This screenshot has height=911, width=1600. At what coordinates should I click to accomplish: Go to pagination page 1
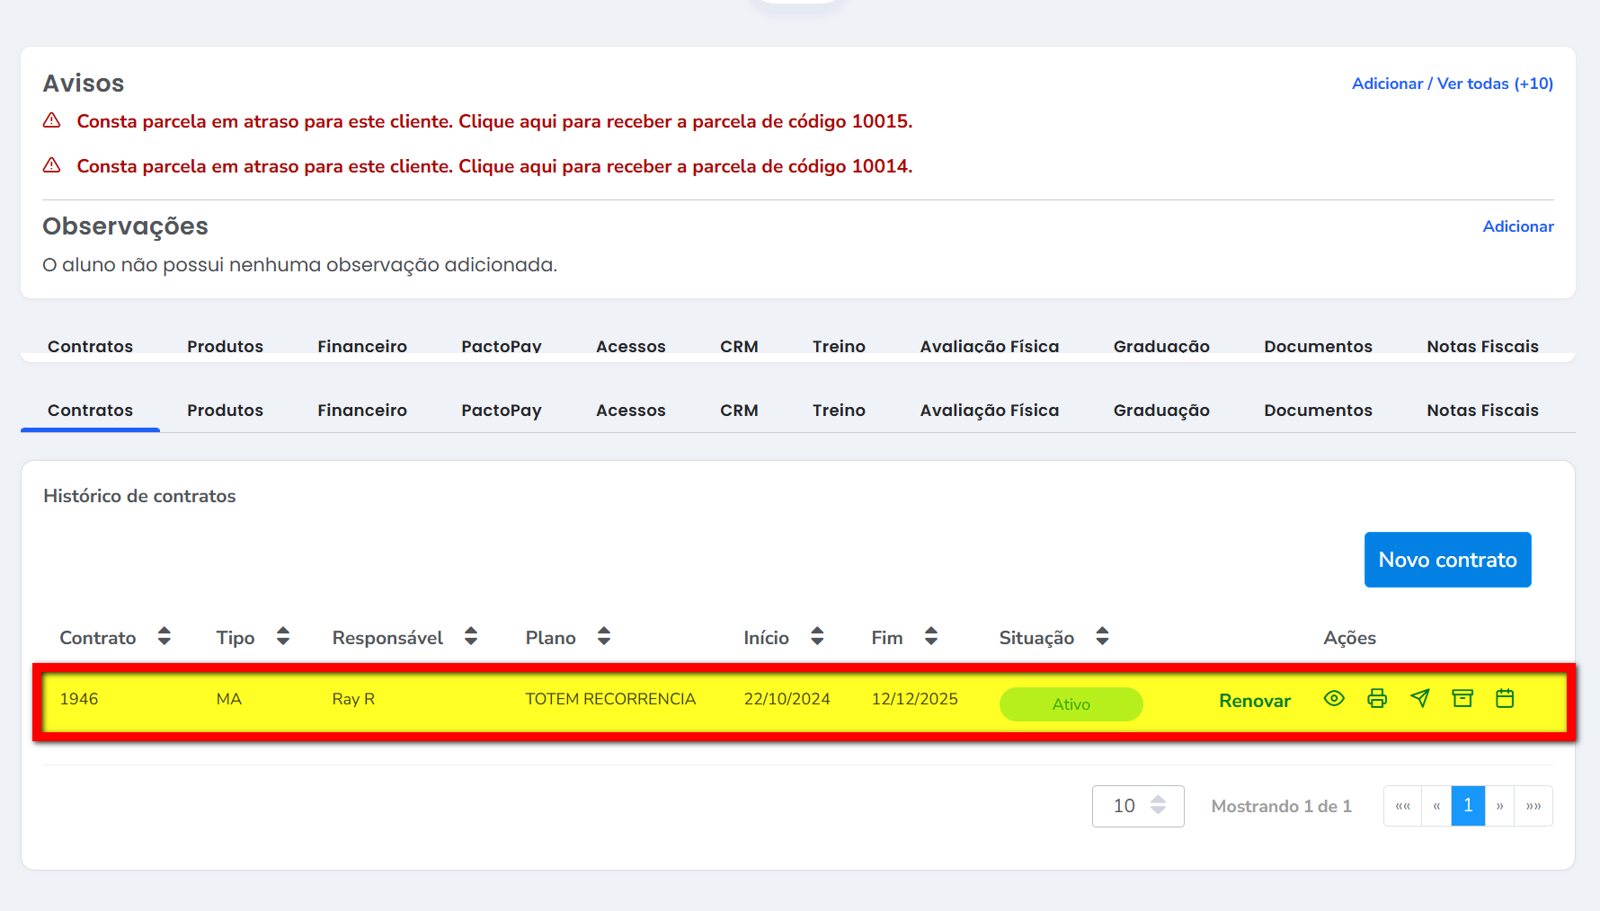click(x=1467, y=806)
